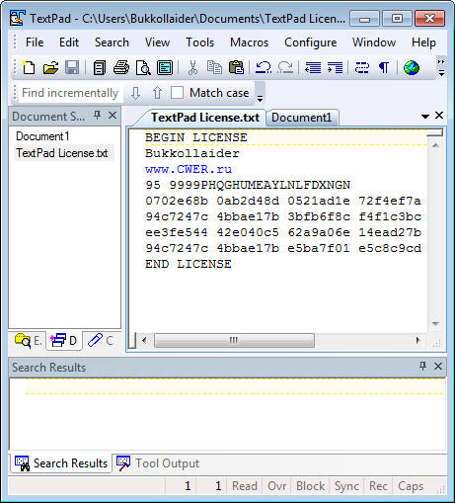
Task: Expand the toolbar overflow options arrow
Action: pos(441,67)
